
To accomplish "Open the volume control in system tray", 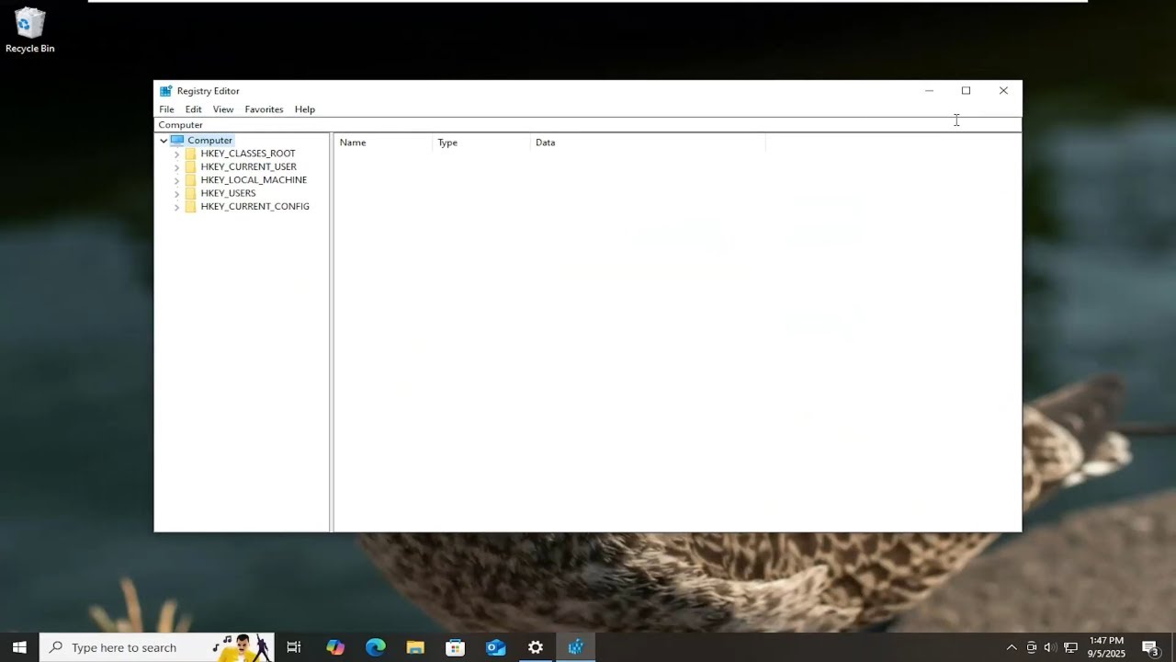I will tap(1050, 647).
